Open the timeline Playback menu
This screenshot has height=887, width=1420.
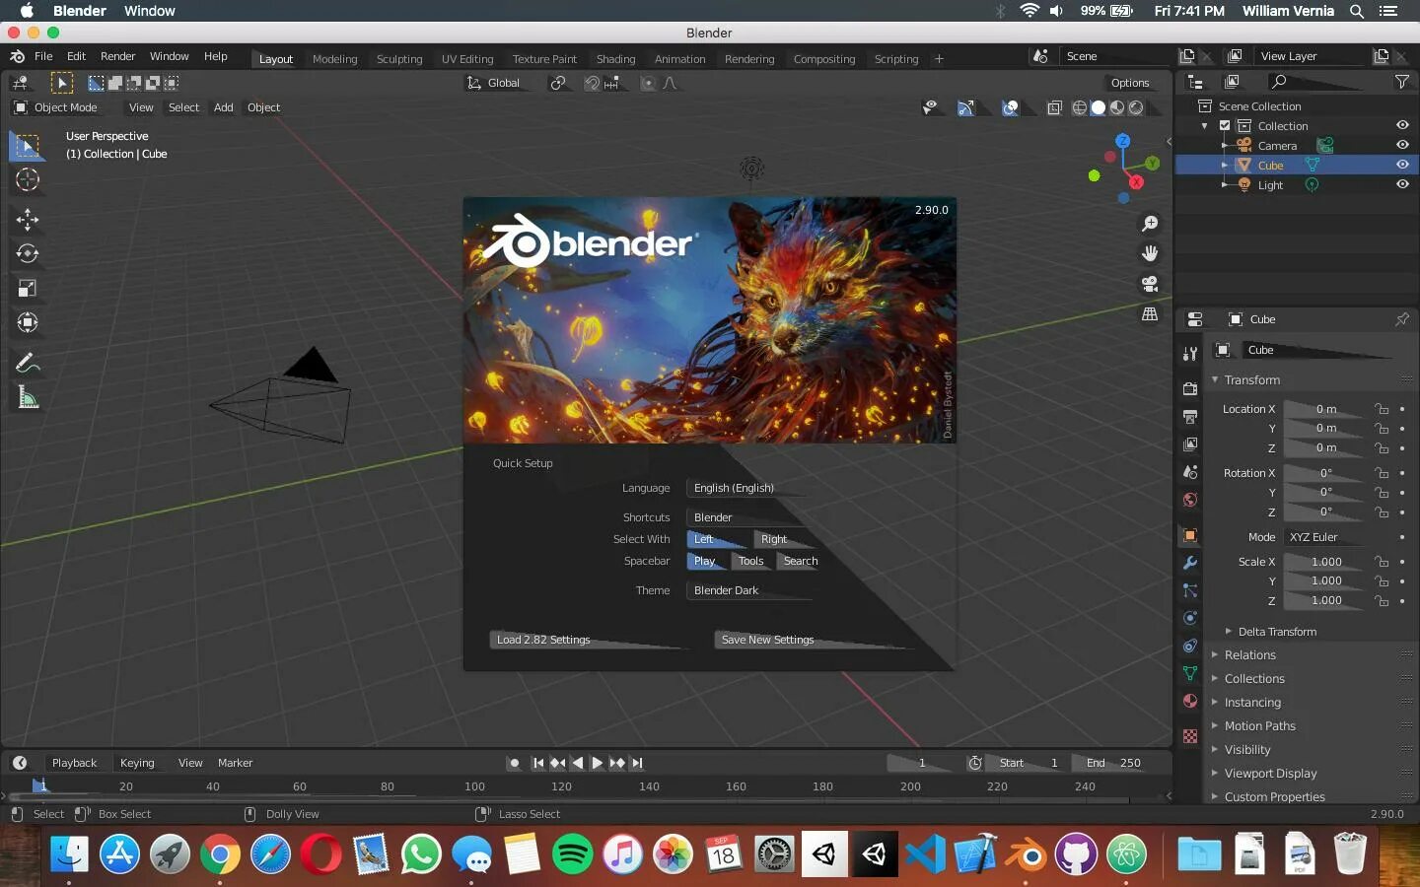coord(74,763)
